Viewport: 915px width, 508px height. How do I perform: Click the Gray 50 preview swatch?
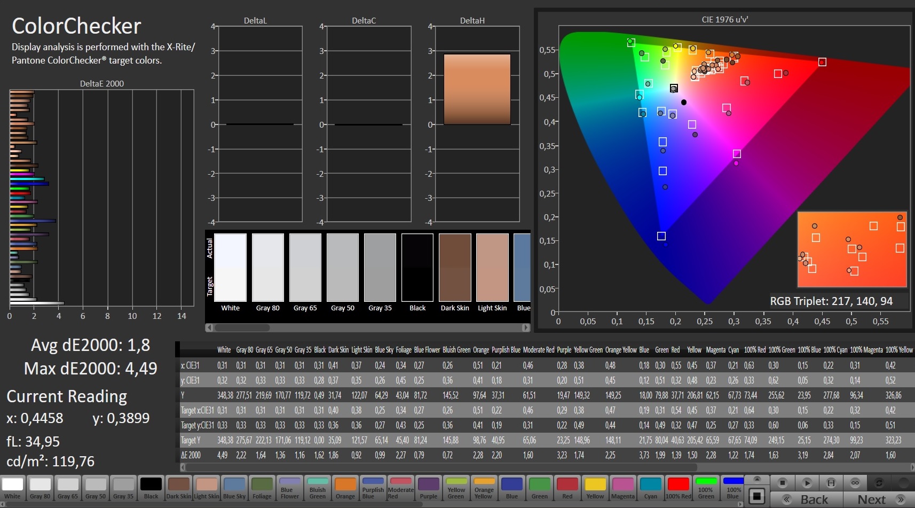click(343, 268)
